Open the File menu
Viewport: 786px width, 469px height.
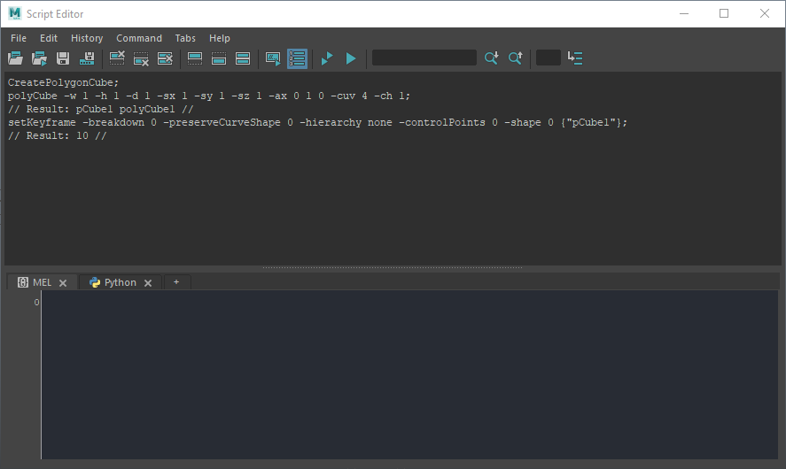(19, 38)
